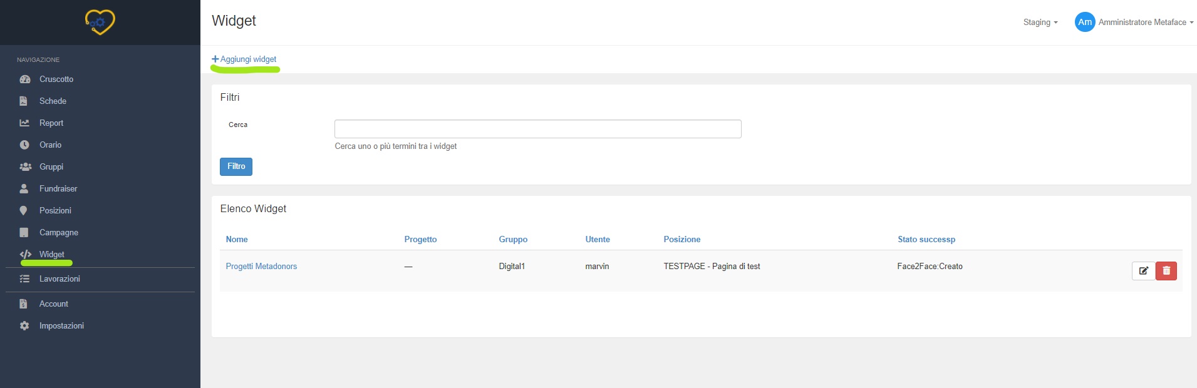The height and width of the screenshot is (388, 1197).
Task: Click the Impostazioni gear icon
Action: tap(24, 326)
